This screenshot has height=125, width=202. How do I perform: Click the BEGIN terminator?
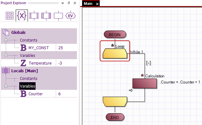point(115,35)
